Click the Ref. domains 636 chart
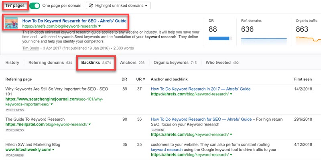 (264, 41)
